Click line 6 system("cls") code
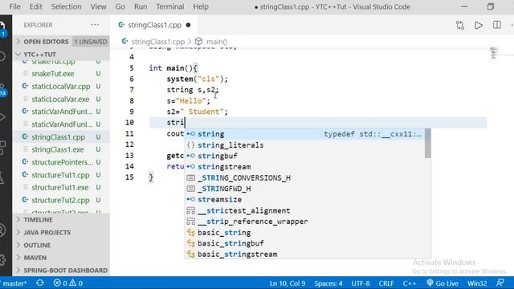Viewport: 514px width, 289px height. point(197,79)
